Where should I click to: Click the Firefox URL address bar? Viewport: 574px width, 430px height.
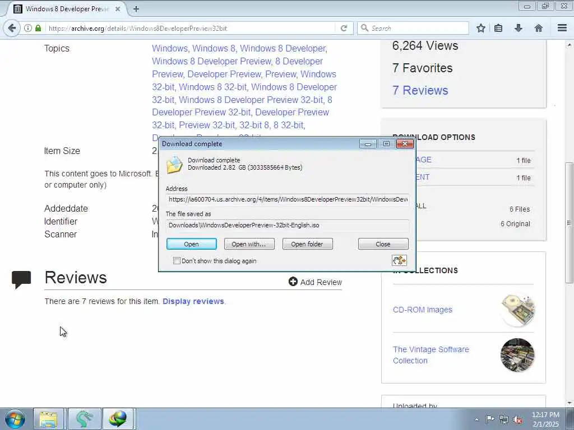tap(191, 28)
